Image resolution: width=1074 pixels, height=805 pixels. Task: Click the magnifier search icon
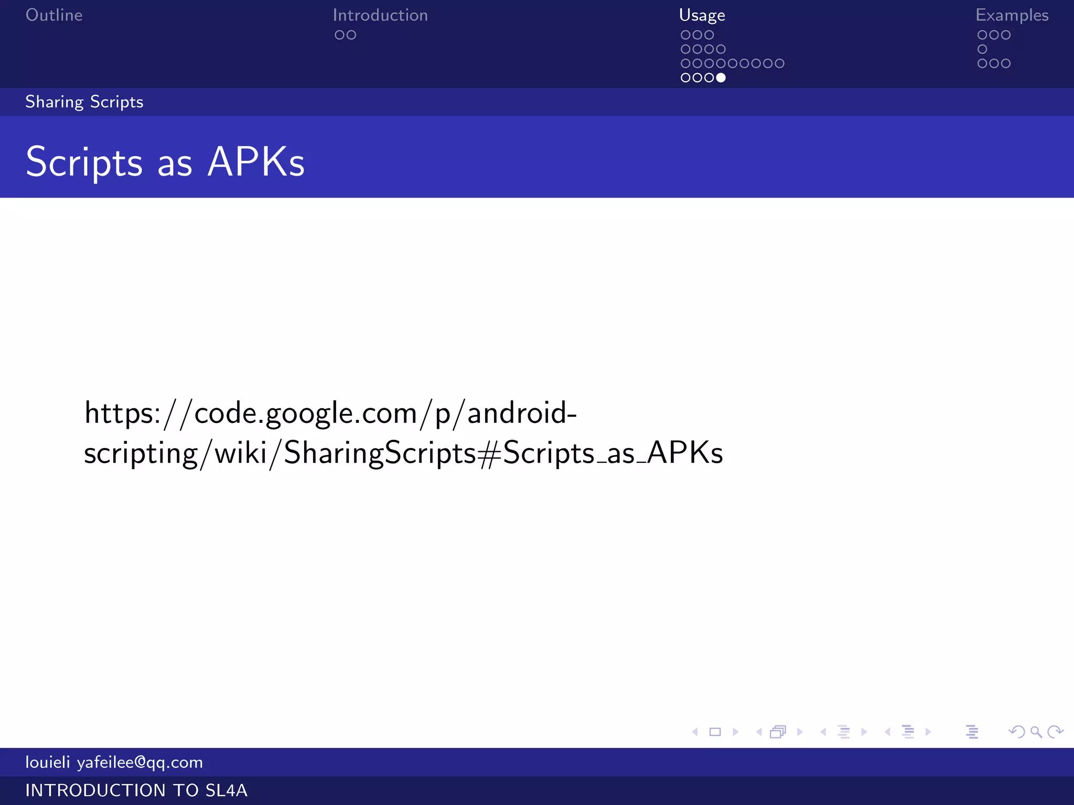pyautogui.click(x=1036, y=732)
